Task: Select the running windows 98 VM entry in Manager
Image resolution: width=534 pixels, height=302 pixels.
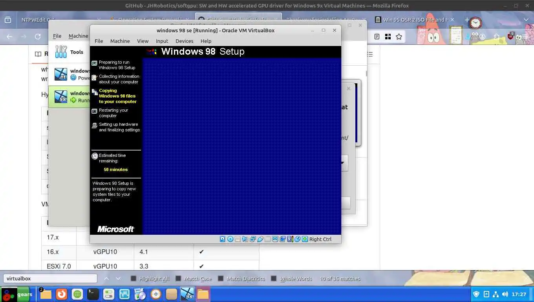Action: click(x=69, y=97)
